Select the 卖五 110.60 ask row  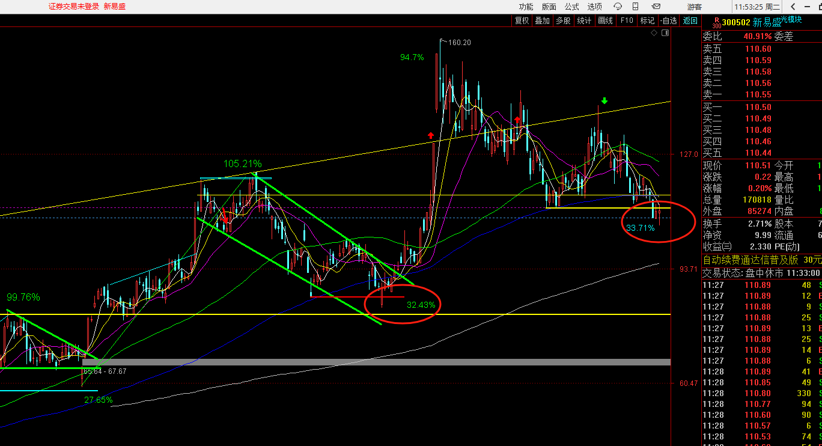(x=762, y=49)
